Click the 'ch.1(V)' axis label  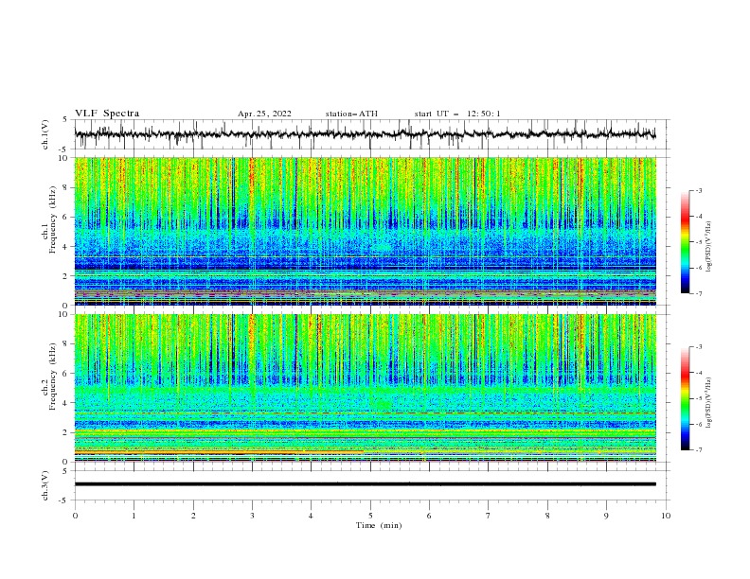[45, 134]
